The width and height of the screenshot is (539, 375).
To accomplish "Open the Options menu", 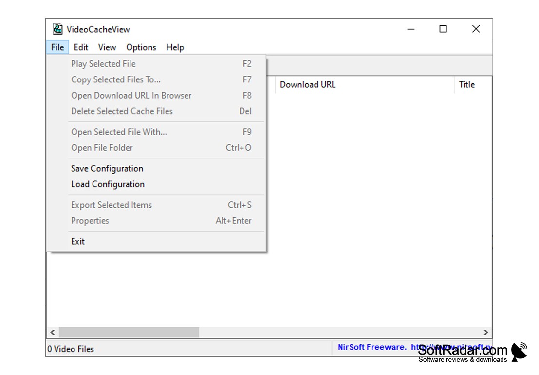I will tap(141, 47).
